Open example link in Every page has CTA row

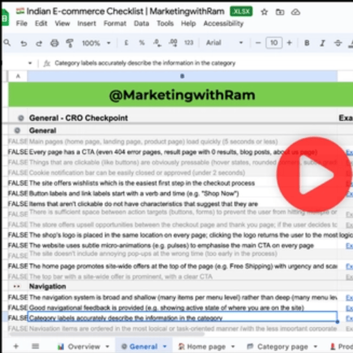[349, 152]
